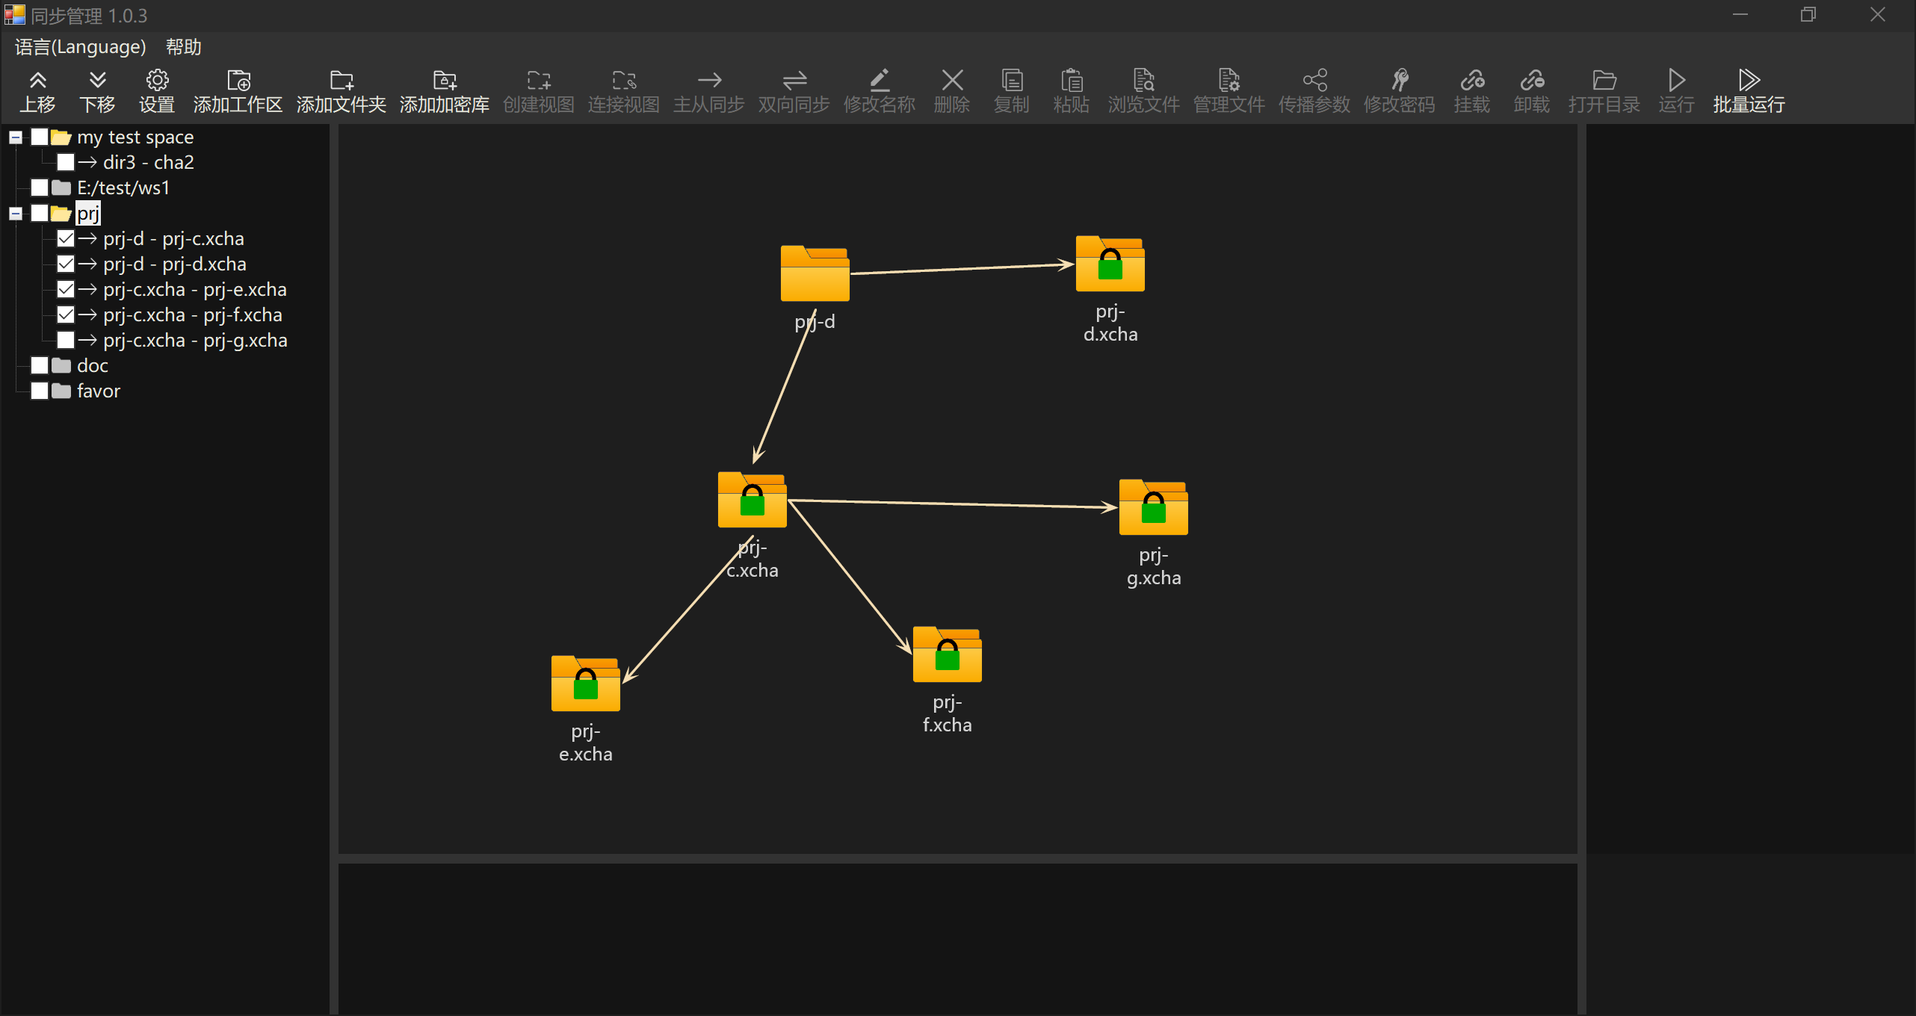1916x1016 pixels.
Task: Select the E:/test/ws1 tree item
Action: (x=123, y=188)
